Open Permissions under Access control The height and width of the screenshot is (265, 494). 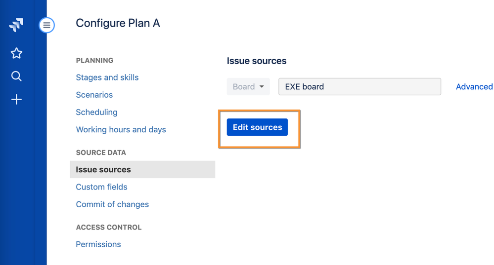(98, 244)
